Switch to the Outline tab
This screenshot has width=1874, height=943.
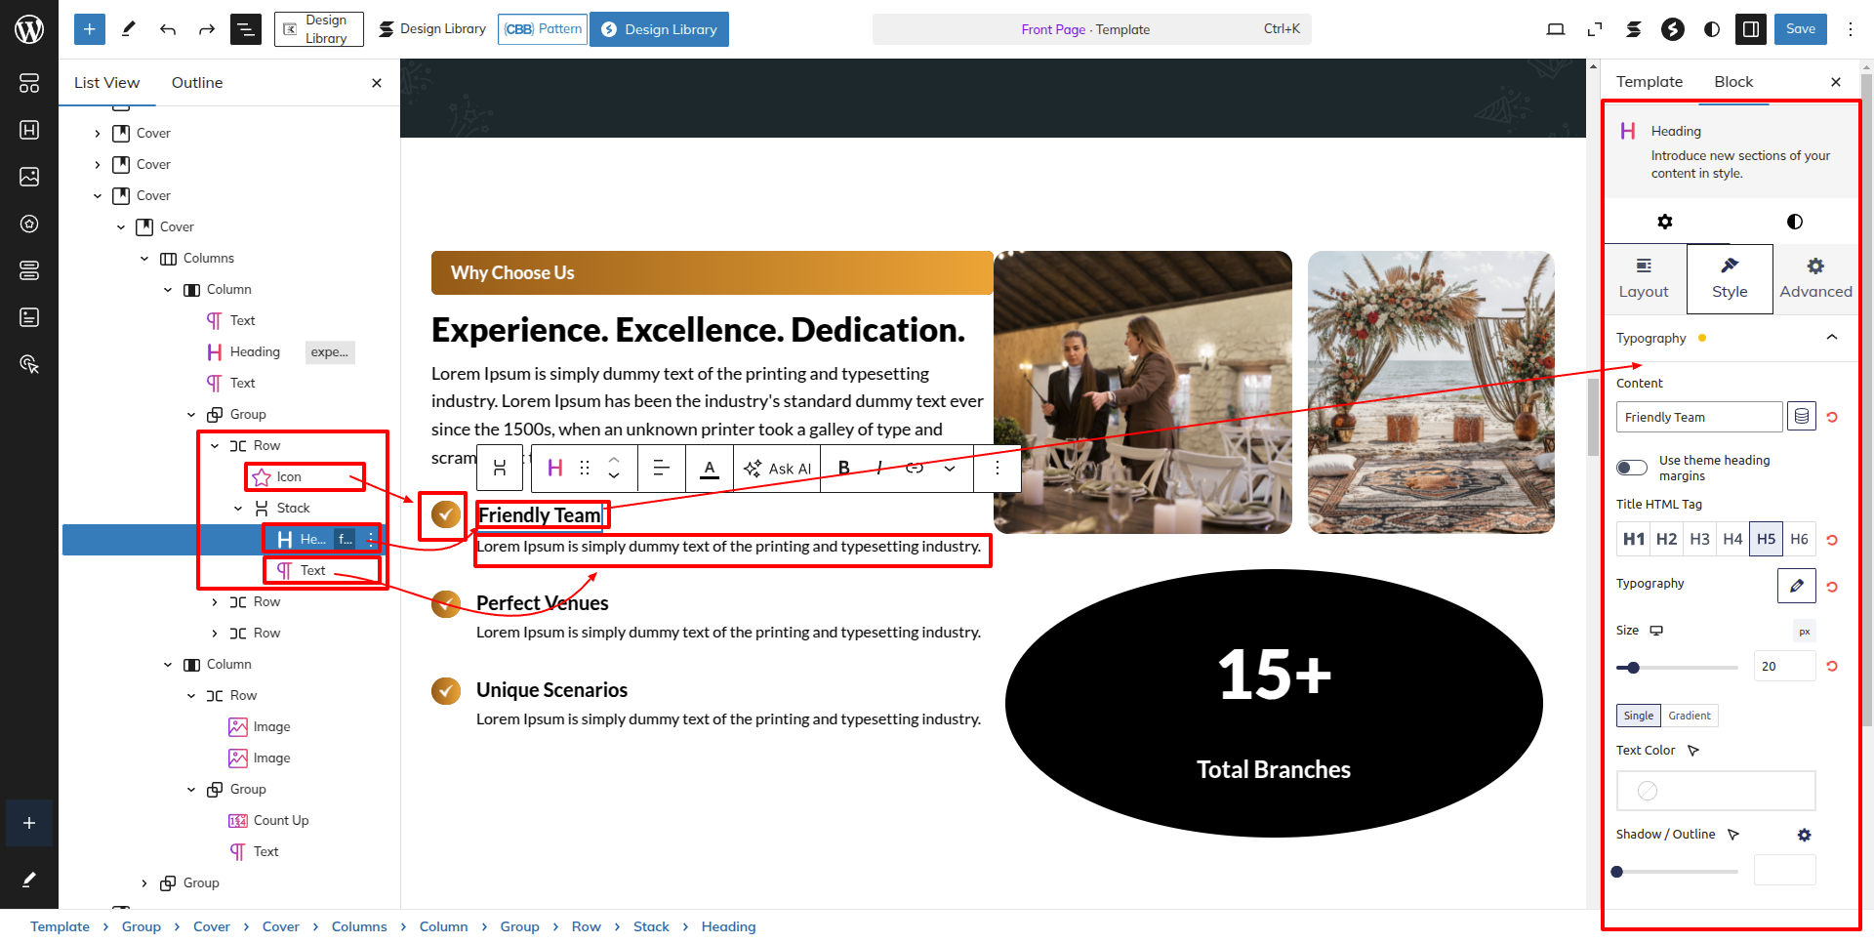[197, 83]
